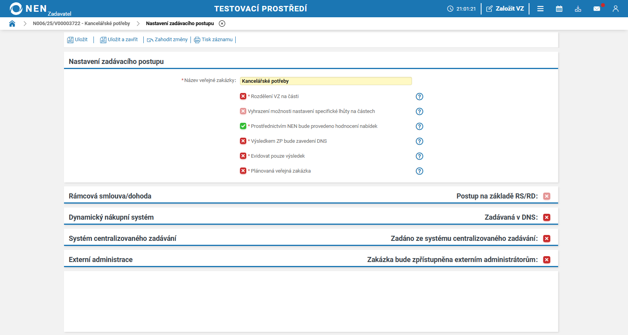The height and width of the screenshot is (335, 628).
Task: Expand Externí administrace section
Action: tap(101, 260)
